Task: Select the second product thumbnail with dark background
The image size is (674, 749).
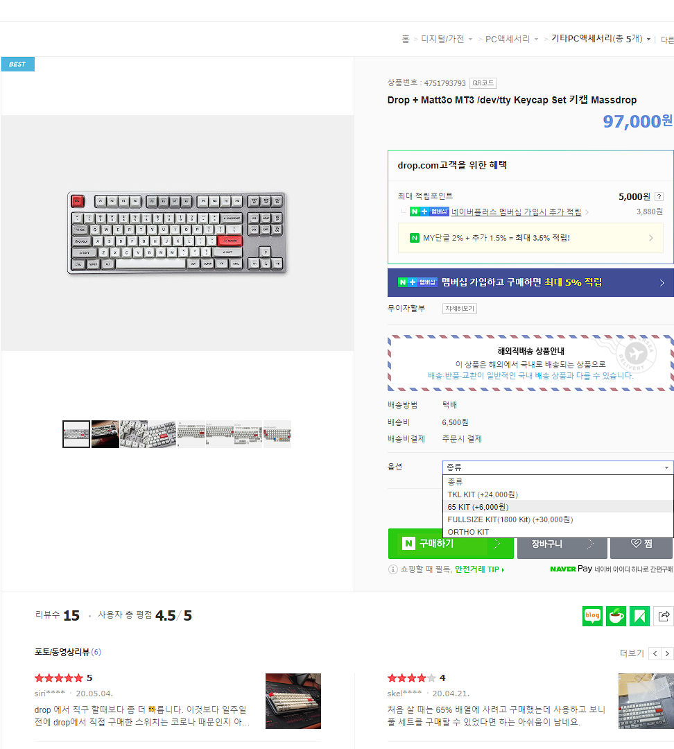Action: pyautogui.click(x=105, y=433)
